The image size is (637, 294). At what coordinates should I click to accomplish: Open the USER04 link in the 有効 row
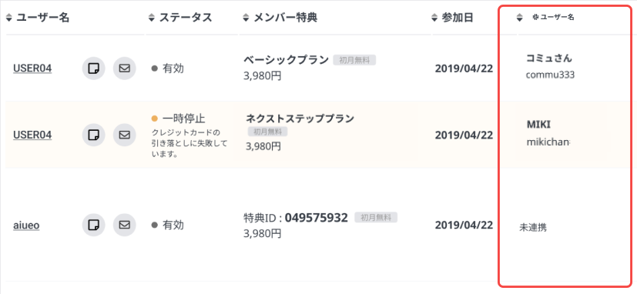click(x=32, y=68)
